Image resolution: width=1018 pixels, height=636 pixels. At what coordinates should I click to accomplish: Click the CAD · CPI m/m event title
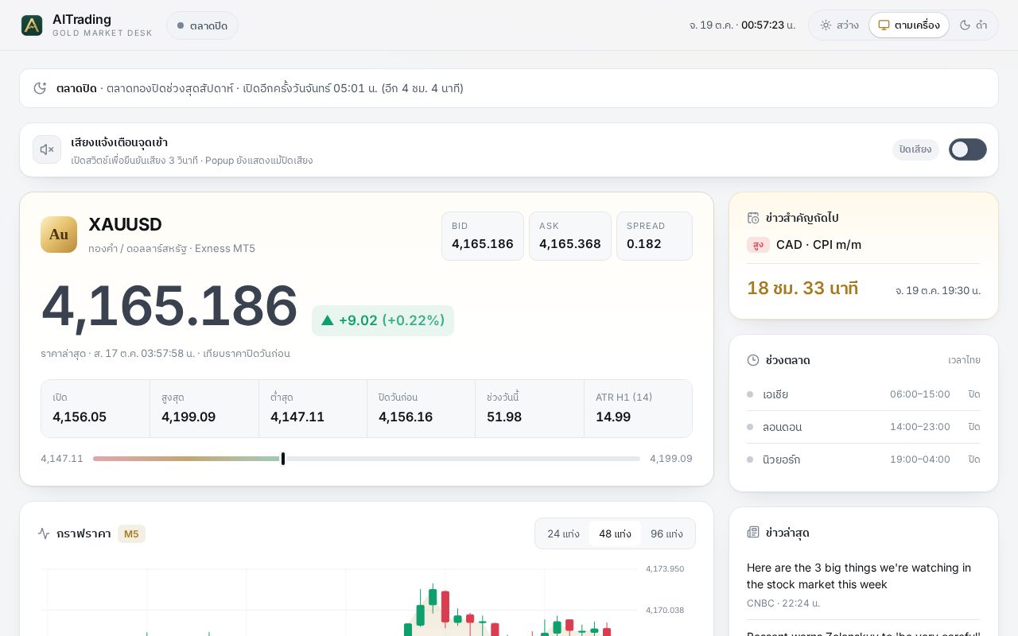818,245
